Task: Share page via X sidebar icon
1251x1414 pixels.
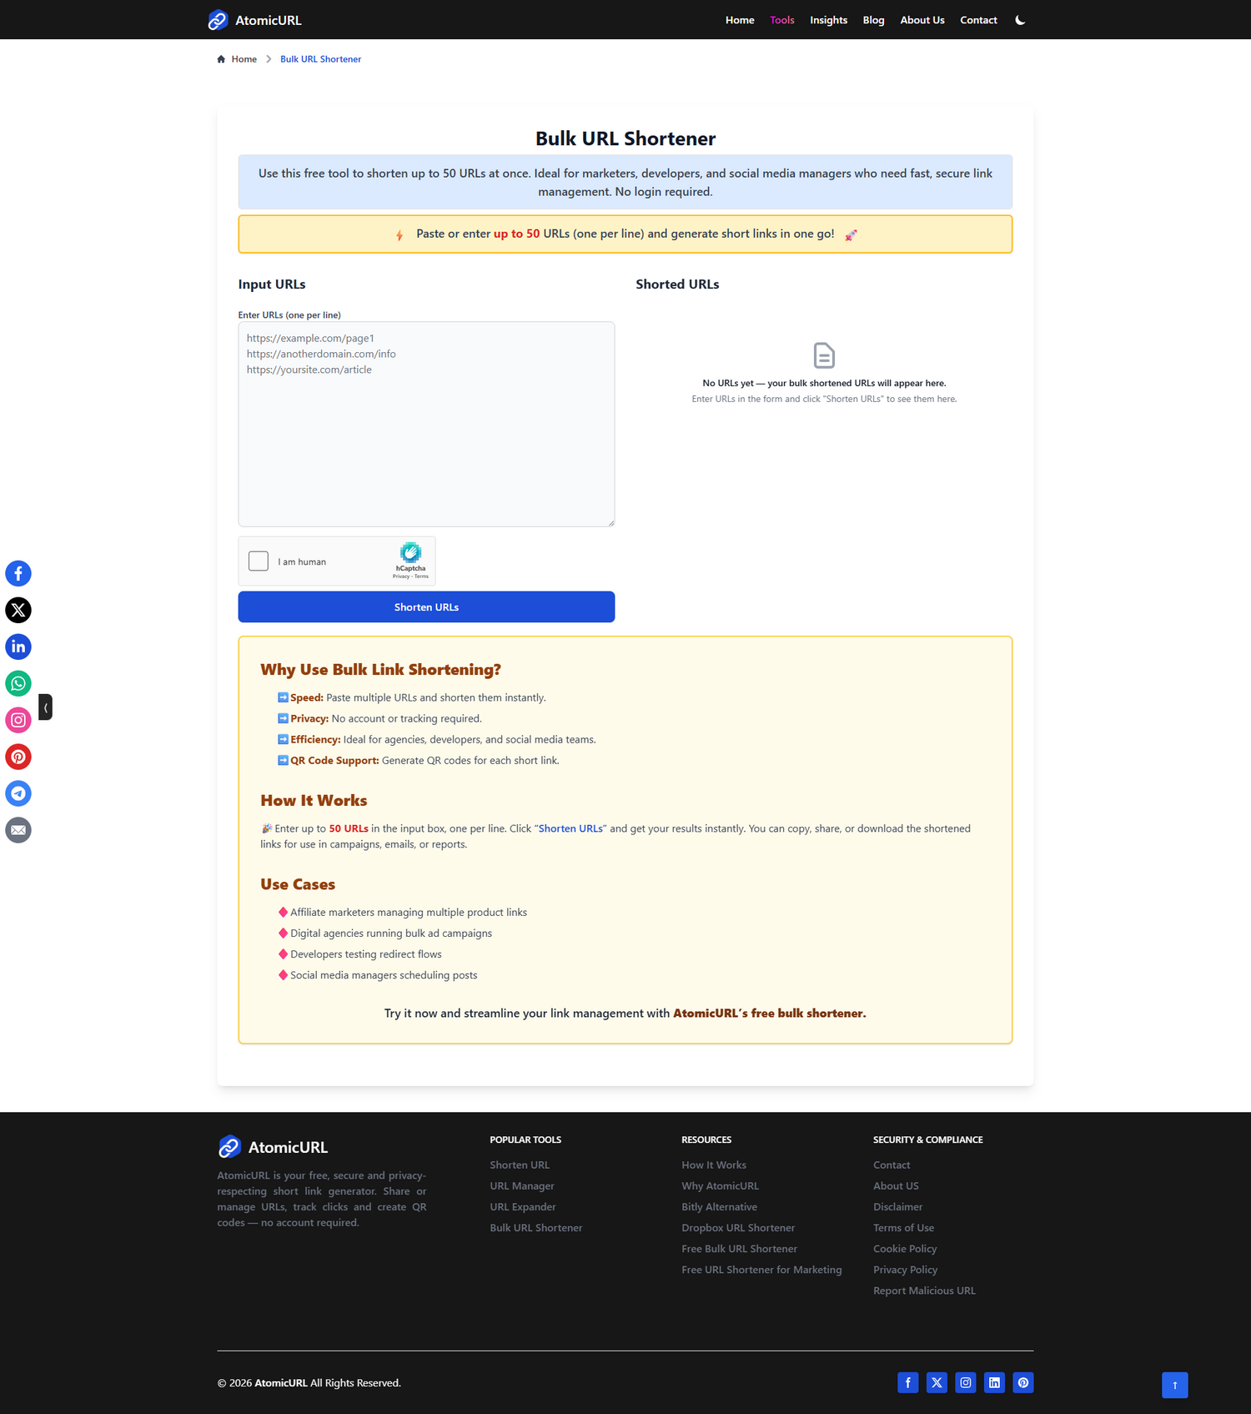Action: [18, 610]
